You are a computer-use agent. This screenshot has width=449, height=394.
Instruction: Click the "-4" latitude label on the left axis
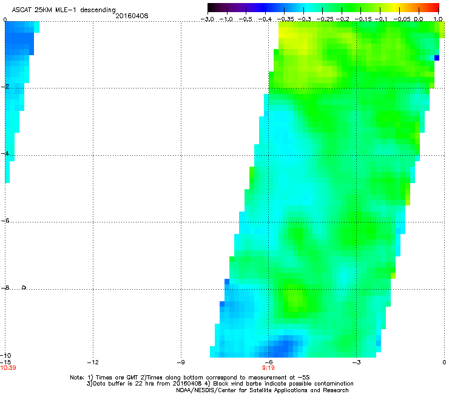[x=5, y=153]
